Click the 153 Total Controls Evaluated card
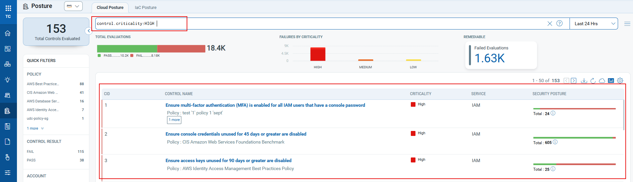This screenshot has width=633, height=182. (56, 31)
